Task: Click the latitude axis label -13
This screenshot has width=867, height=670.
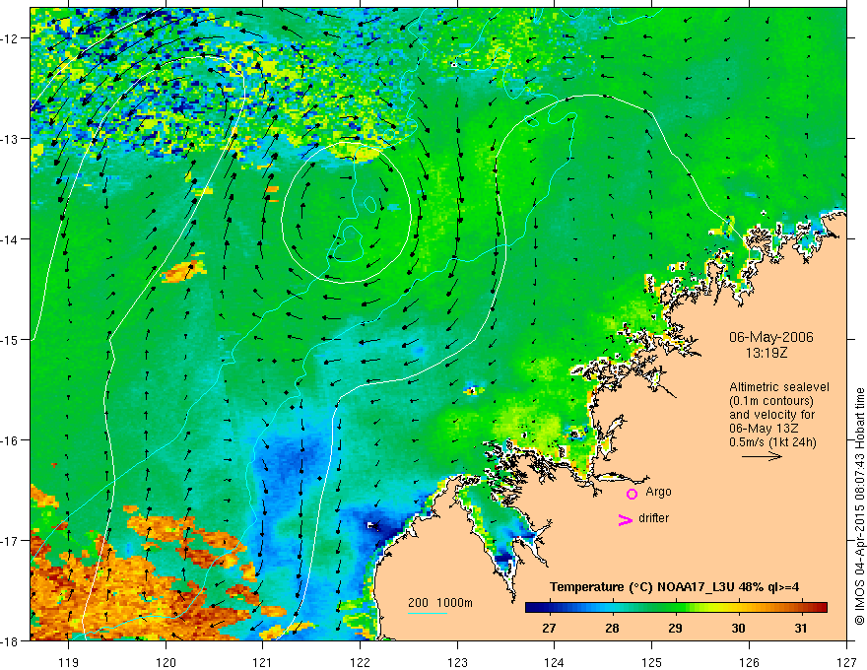Action: click(11, 138)
